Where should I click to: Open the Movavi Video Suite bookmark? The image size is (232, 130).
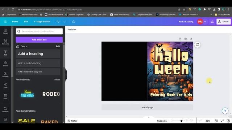(x=28, y=14)
